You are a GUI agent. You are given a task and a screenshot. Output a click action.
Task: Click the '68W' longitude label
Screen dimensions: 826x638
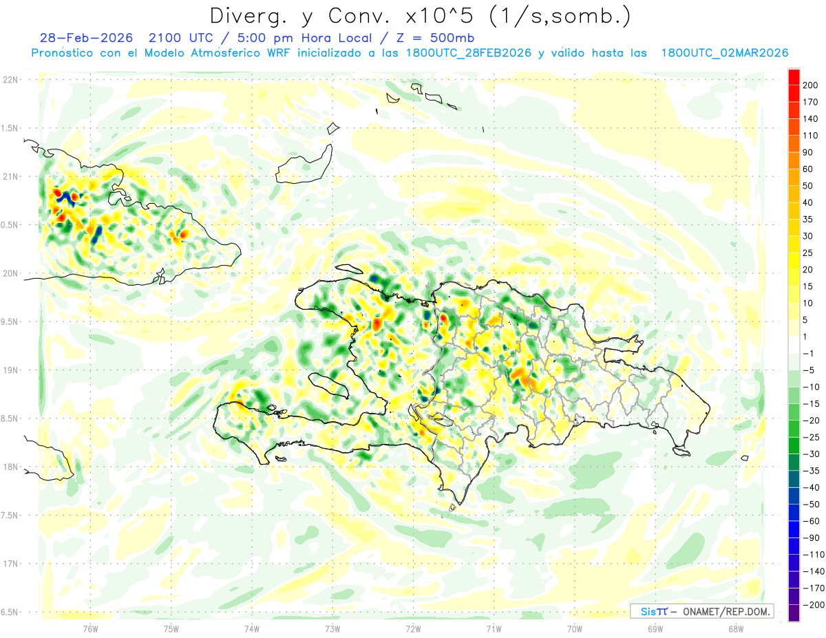pos(736,628)
